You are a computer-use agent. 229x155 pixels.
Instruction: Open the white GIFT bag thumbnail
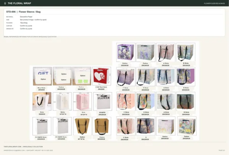(42, 76)
